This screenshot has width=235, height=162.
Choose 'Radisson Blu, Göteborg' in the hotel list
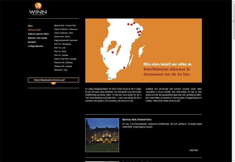63,63
